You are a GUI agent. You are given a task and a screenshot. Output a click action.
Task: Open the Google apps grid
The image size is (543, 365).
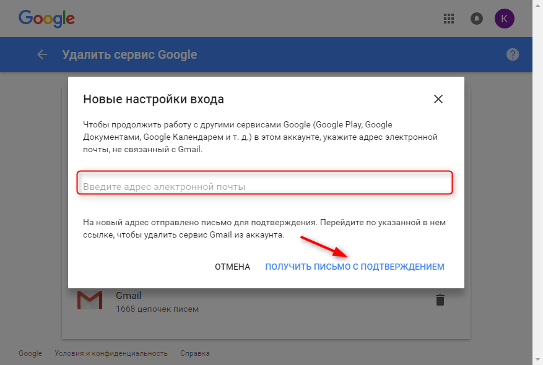coord(449,19)
